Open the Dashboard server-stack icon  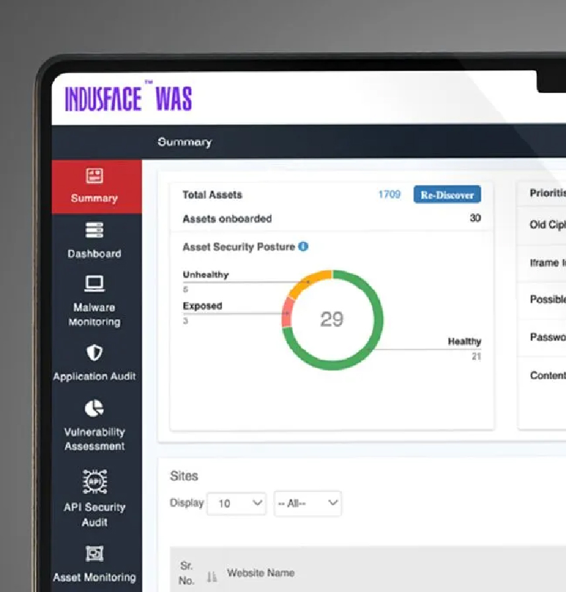point(95,230)
